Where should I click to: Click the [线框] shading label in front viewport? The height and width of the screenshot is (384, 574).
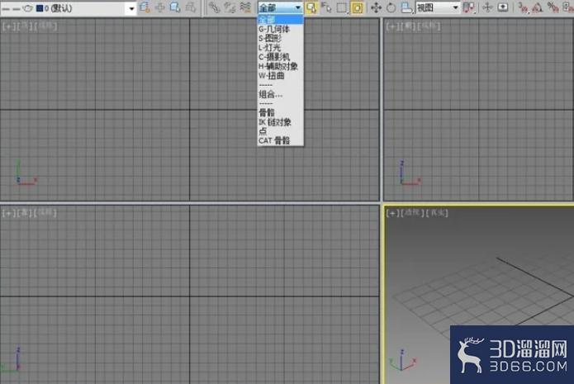(429, 26)
